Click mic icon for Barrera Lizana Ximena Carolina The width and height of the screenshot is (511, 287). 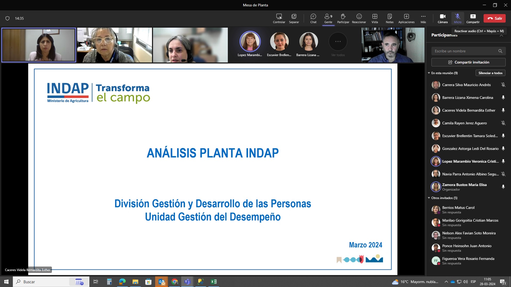click(503, 98)
